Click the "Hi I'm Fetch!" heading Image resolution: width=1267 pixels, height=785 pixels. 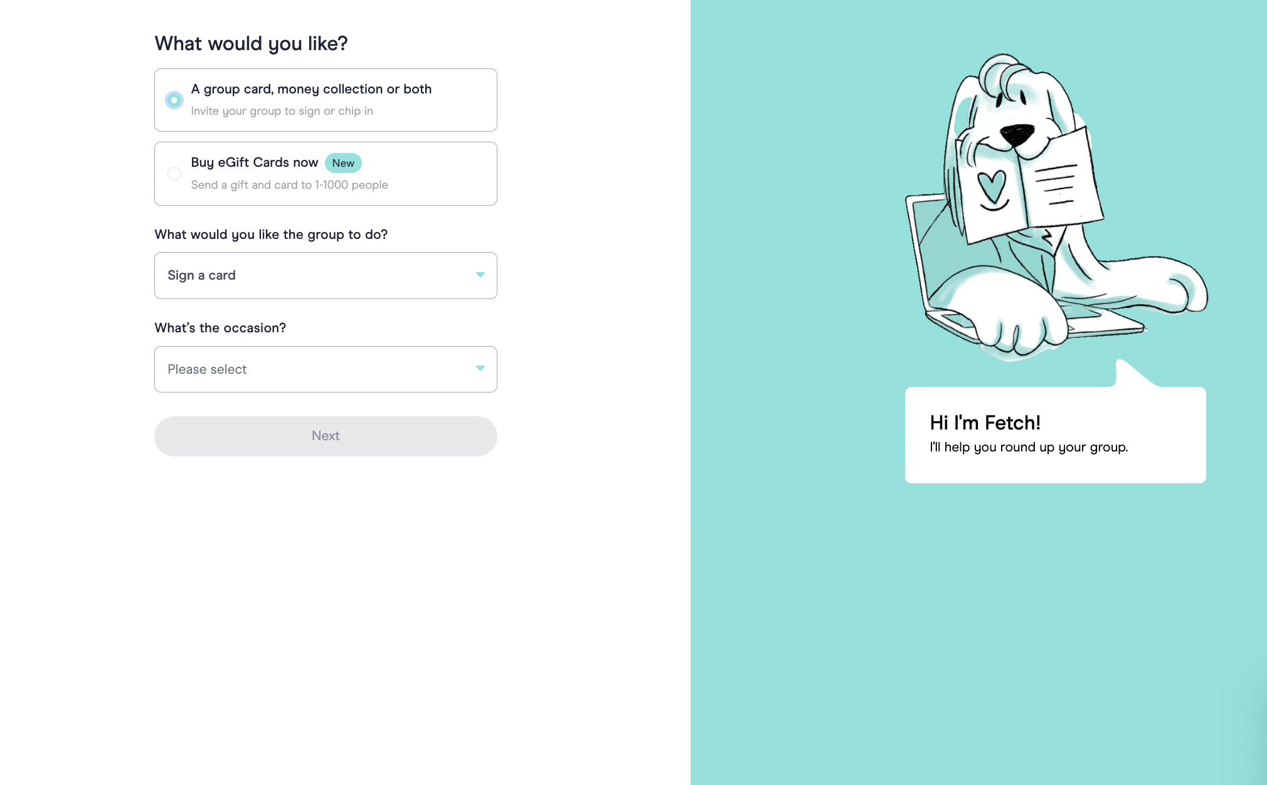coord(985,423)
